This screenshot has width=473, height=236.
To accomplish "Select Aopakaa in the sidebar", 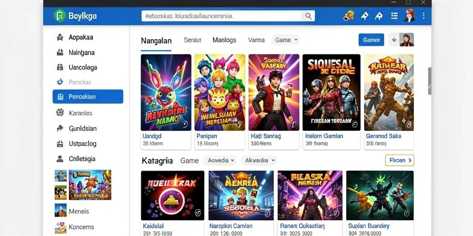I will [80, 37].
